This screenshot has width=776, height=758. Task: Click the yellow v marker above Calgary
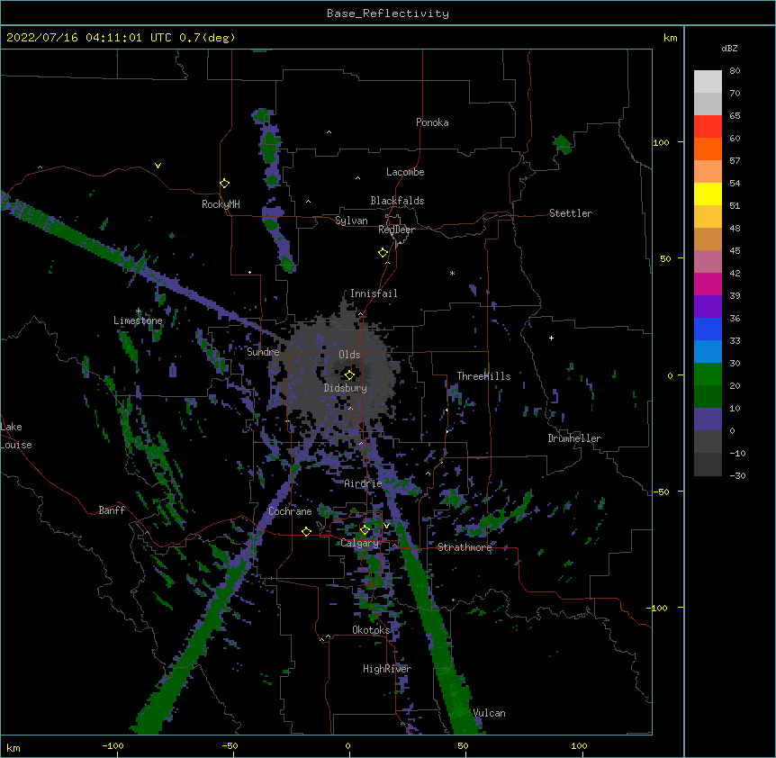(386, 526)
